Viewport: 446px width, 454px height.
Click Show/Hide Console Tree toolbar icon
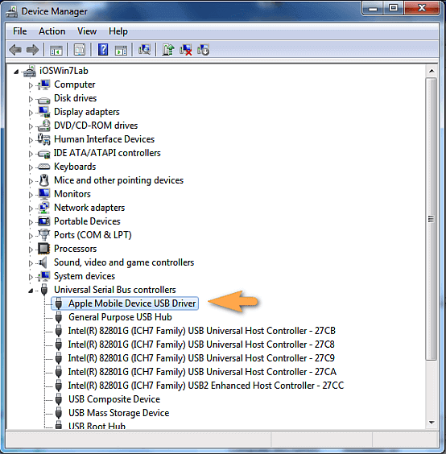(x=56, y=50)
